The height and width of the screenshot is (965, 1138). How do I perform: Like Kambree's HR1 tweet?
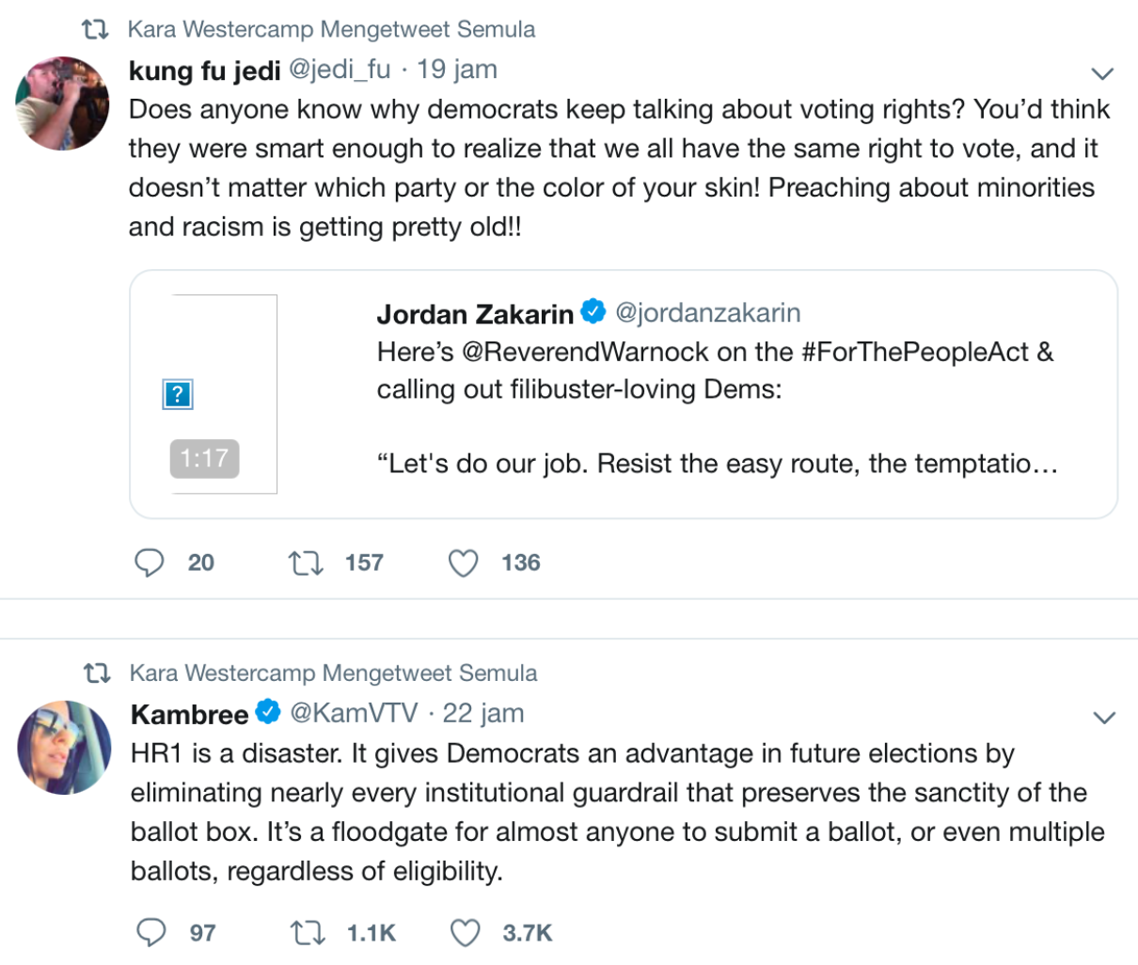[465, 932]
